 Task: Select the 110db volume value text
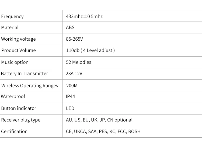90,50
